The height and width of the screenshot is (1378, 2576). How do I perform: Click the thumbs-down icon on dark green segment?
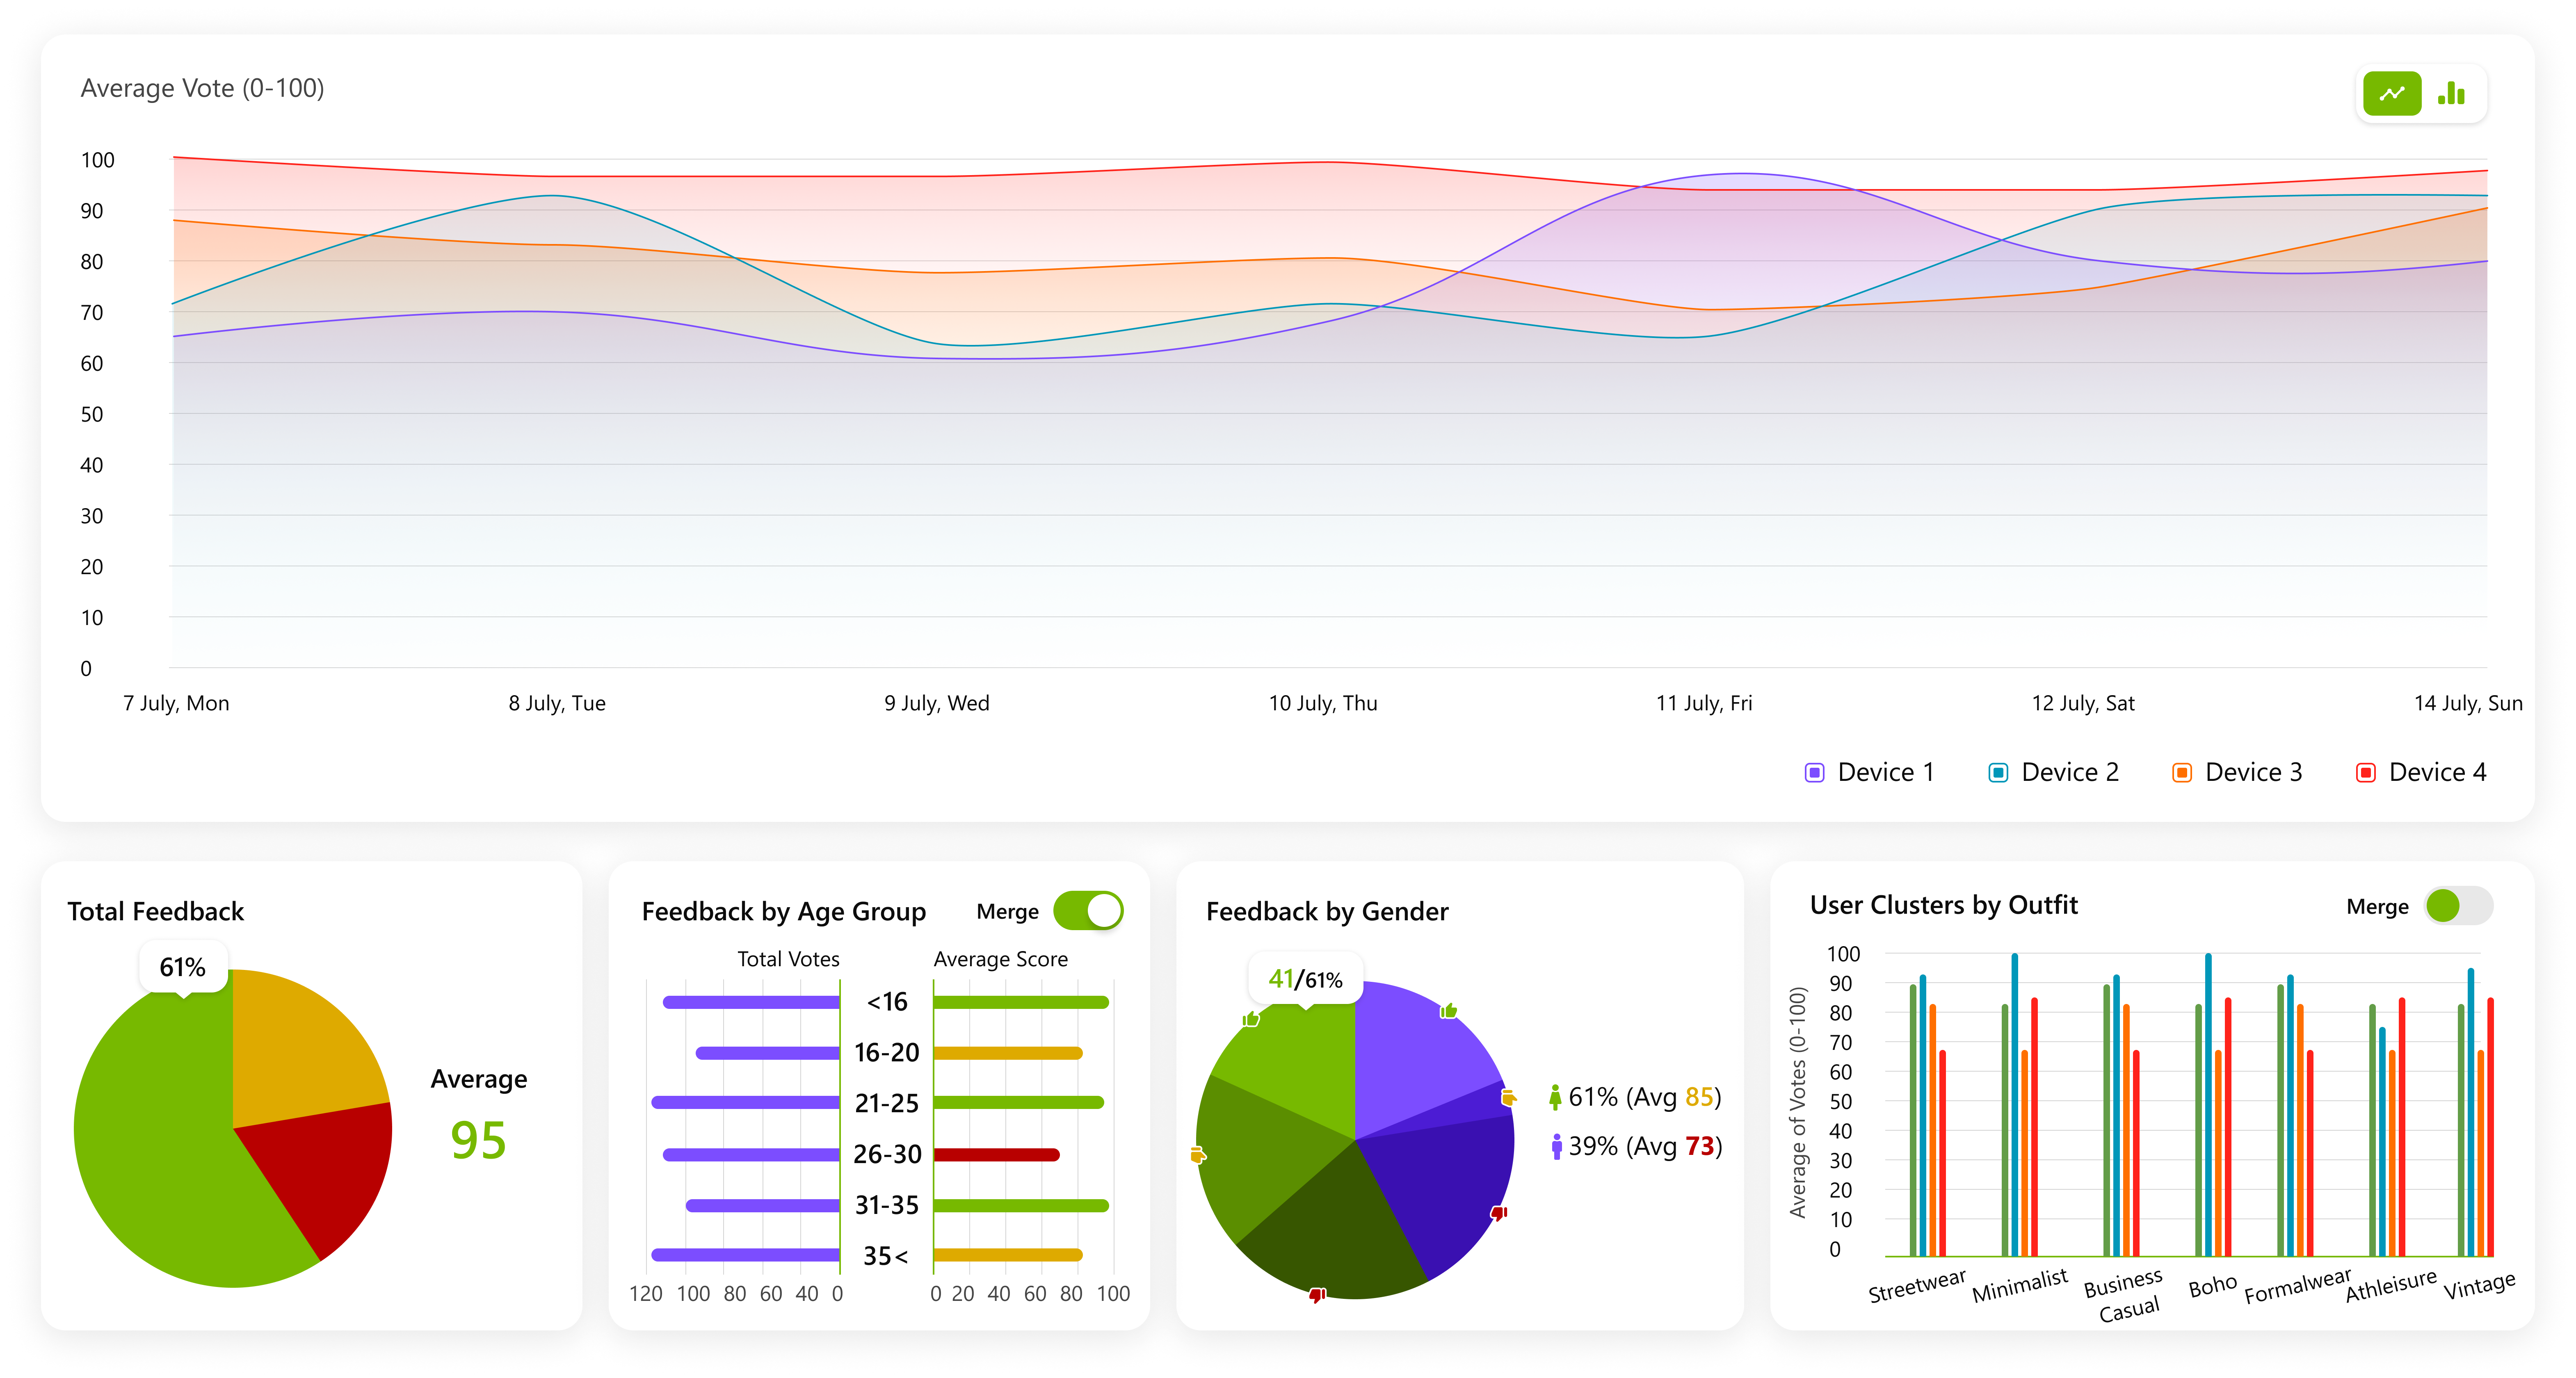click(x=1317, y=1295)
